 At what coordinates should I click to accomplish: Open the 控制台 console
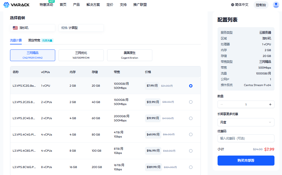(261, 5)
